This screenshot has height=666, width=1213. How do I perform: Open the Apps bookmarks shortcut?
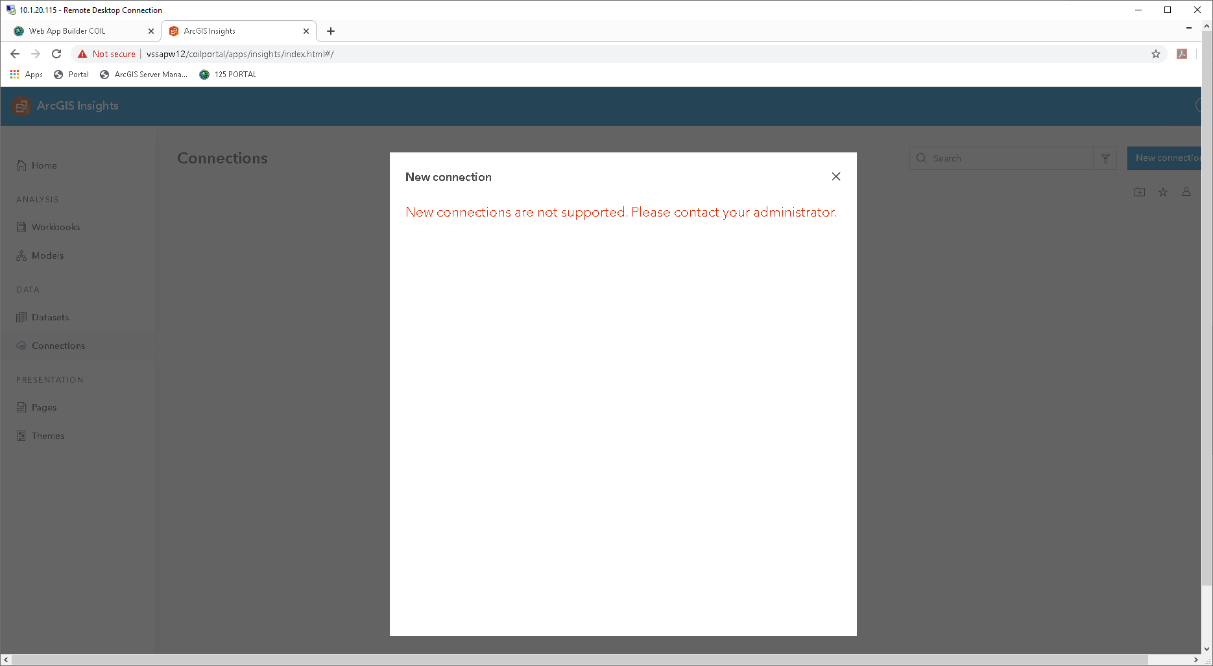coord(27,75)
